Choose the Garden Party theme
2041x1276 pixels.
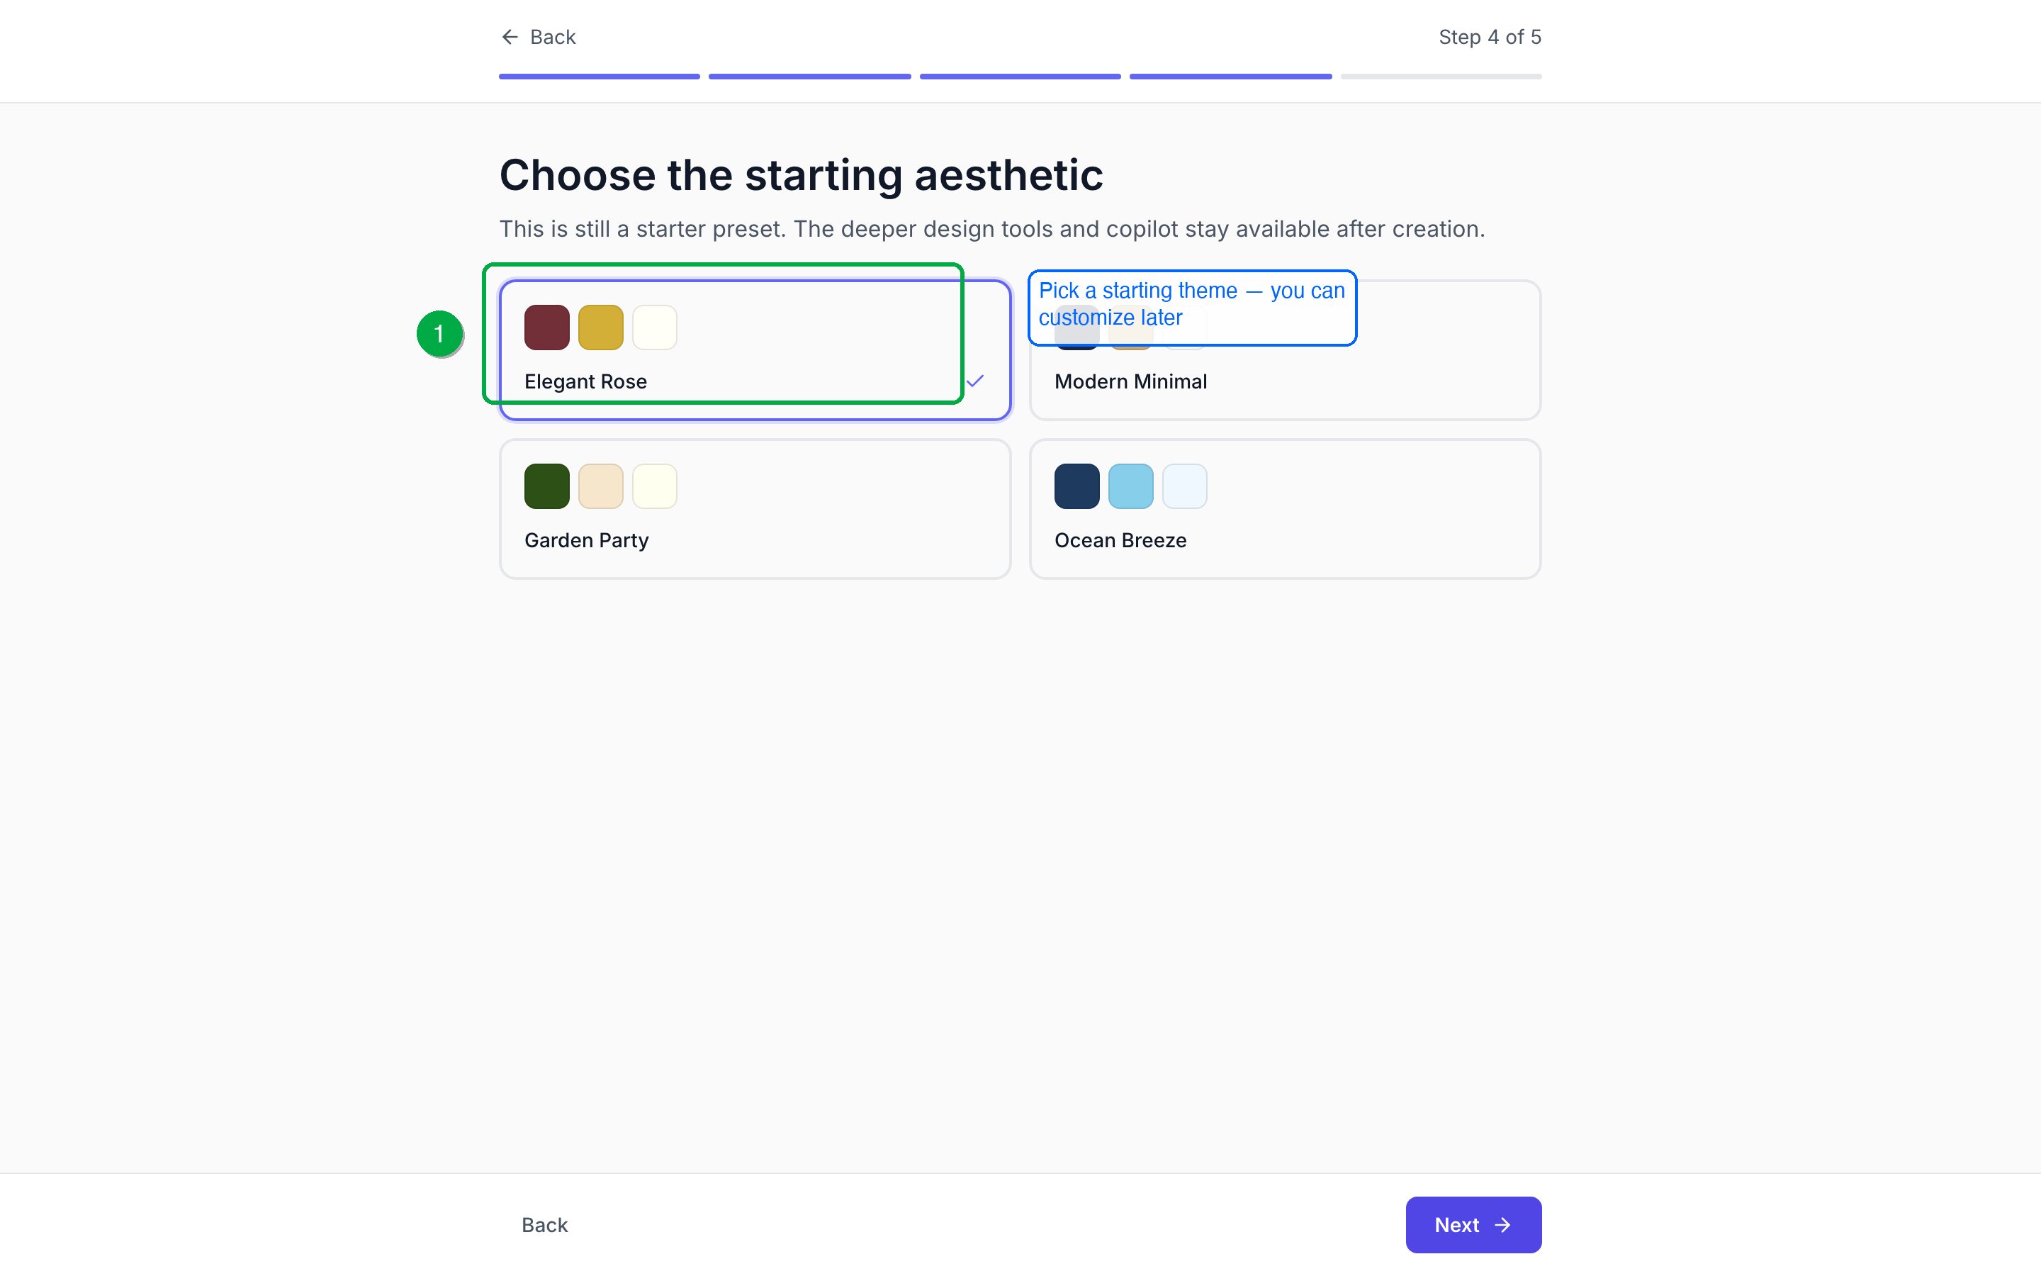754,508
